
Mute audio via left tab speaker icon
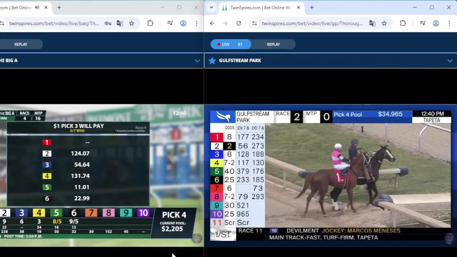[37, 7]
